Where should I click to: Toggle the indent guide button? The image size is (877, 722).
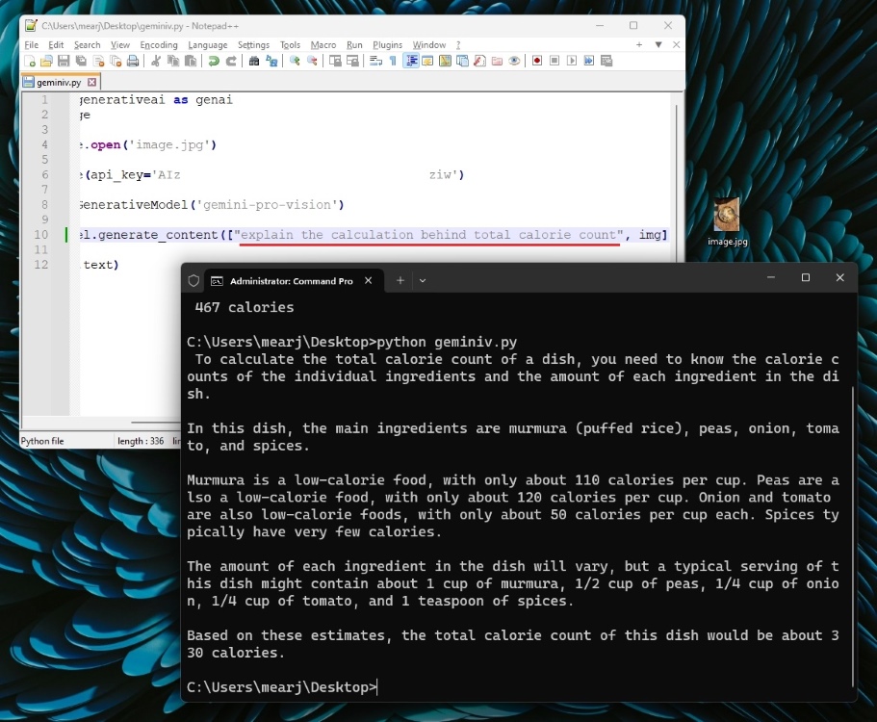[x=411, y=61]
